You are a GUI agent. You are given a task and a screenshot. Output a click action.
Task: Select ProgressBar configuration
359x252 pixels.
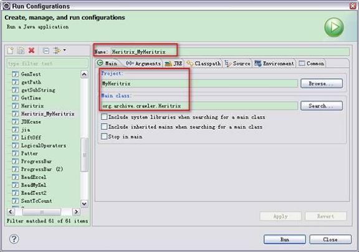coord(36,162)
